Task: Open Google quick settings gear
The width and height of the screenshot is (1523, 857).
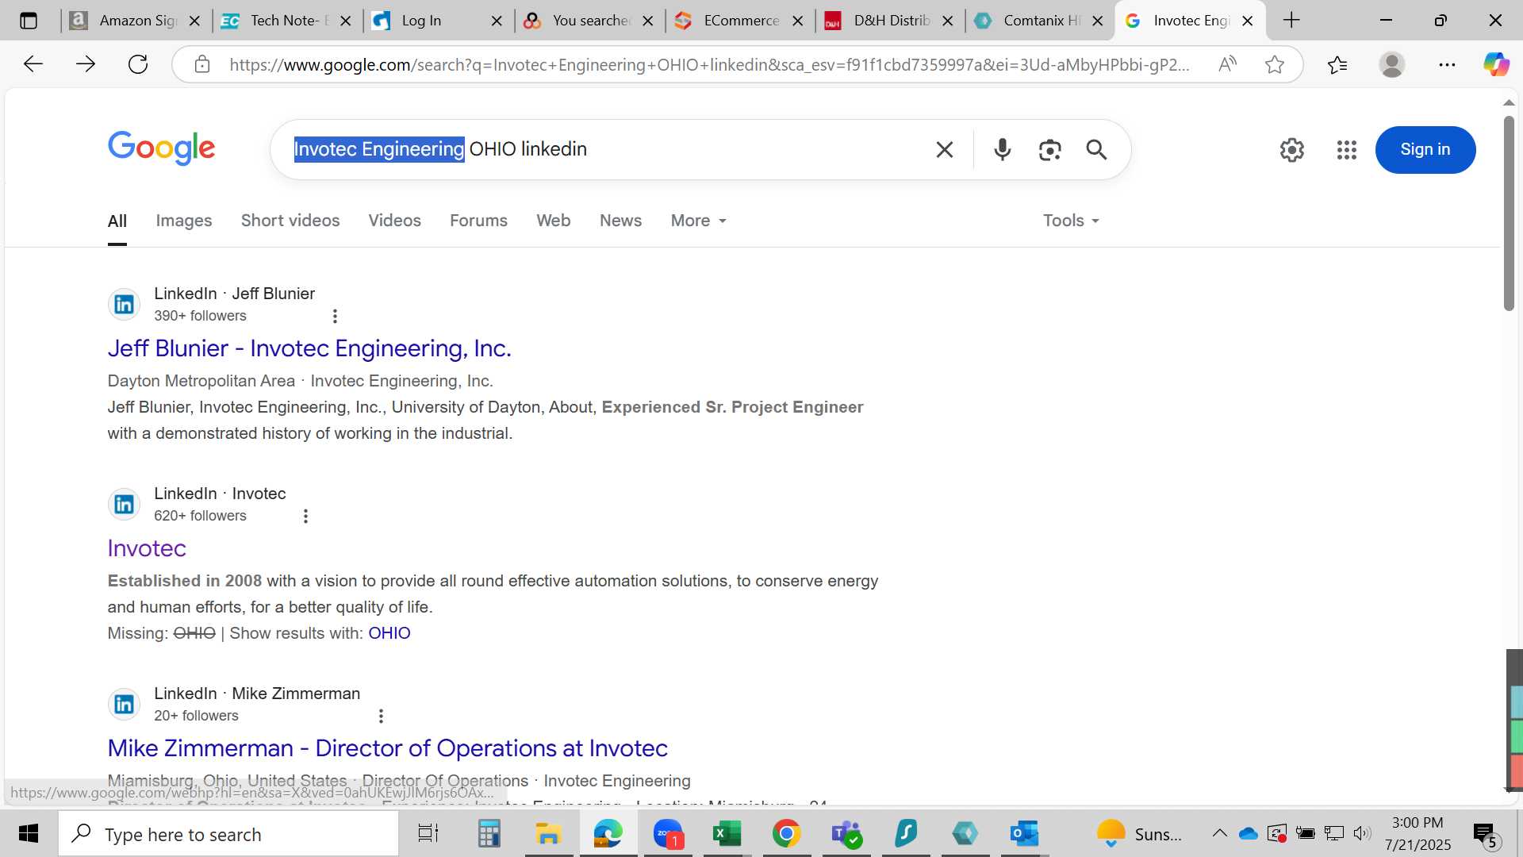Action: (1292, 149)
